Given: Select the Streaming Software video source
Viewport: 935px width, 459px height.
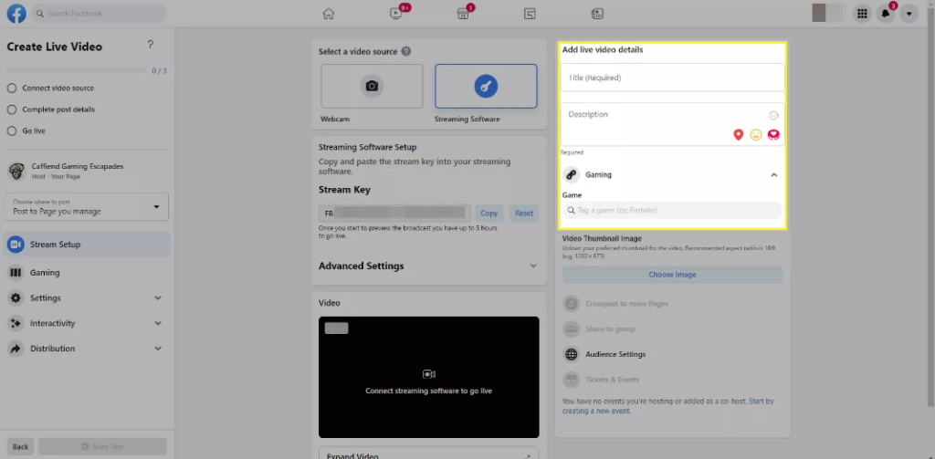Looking at the screenshot, I should coord(486,87).
